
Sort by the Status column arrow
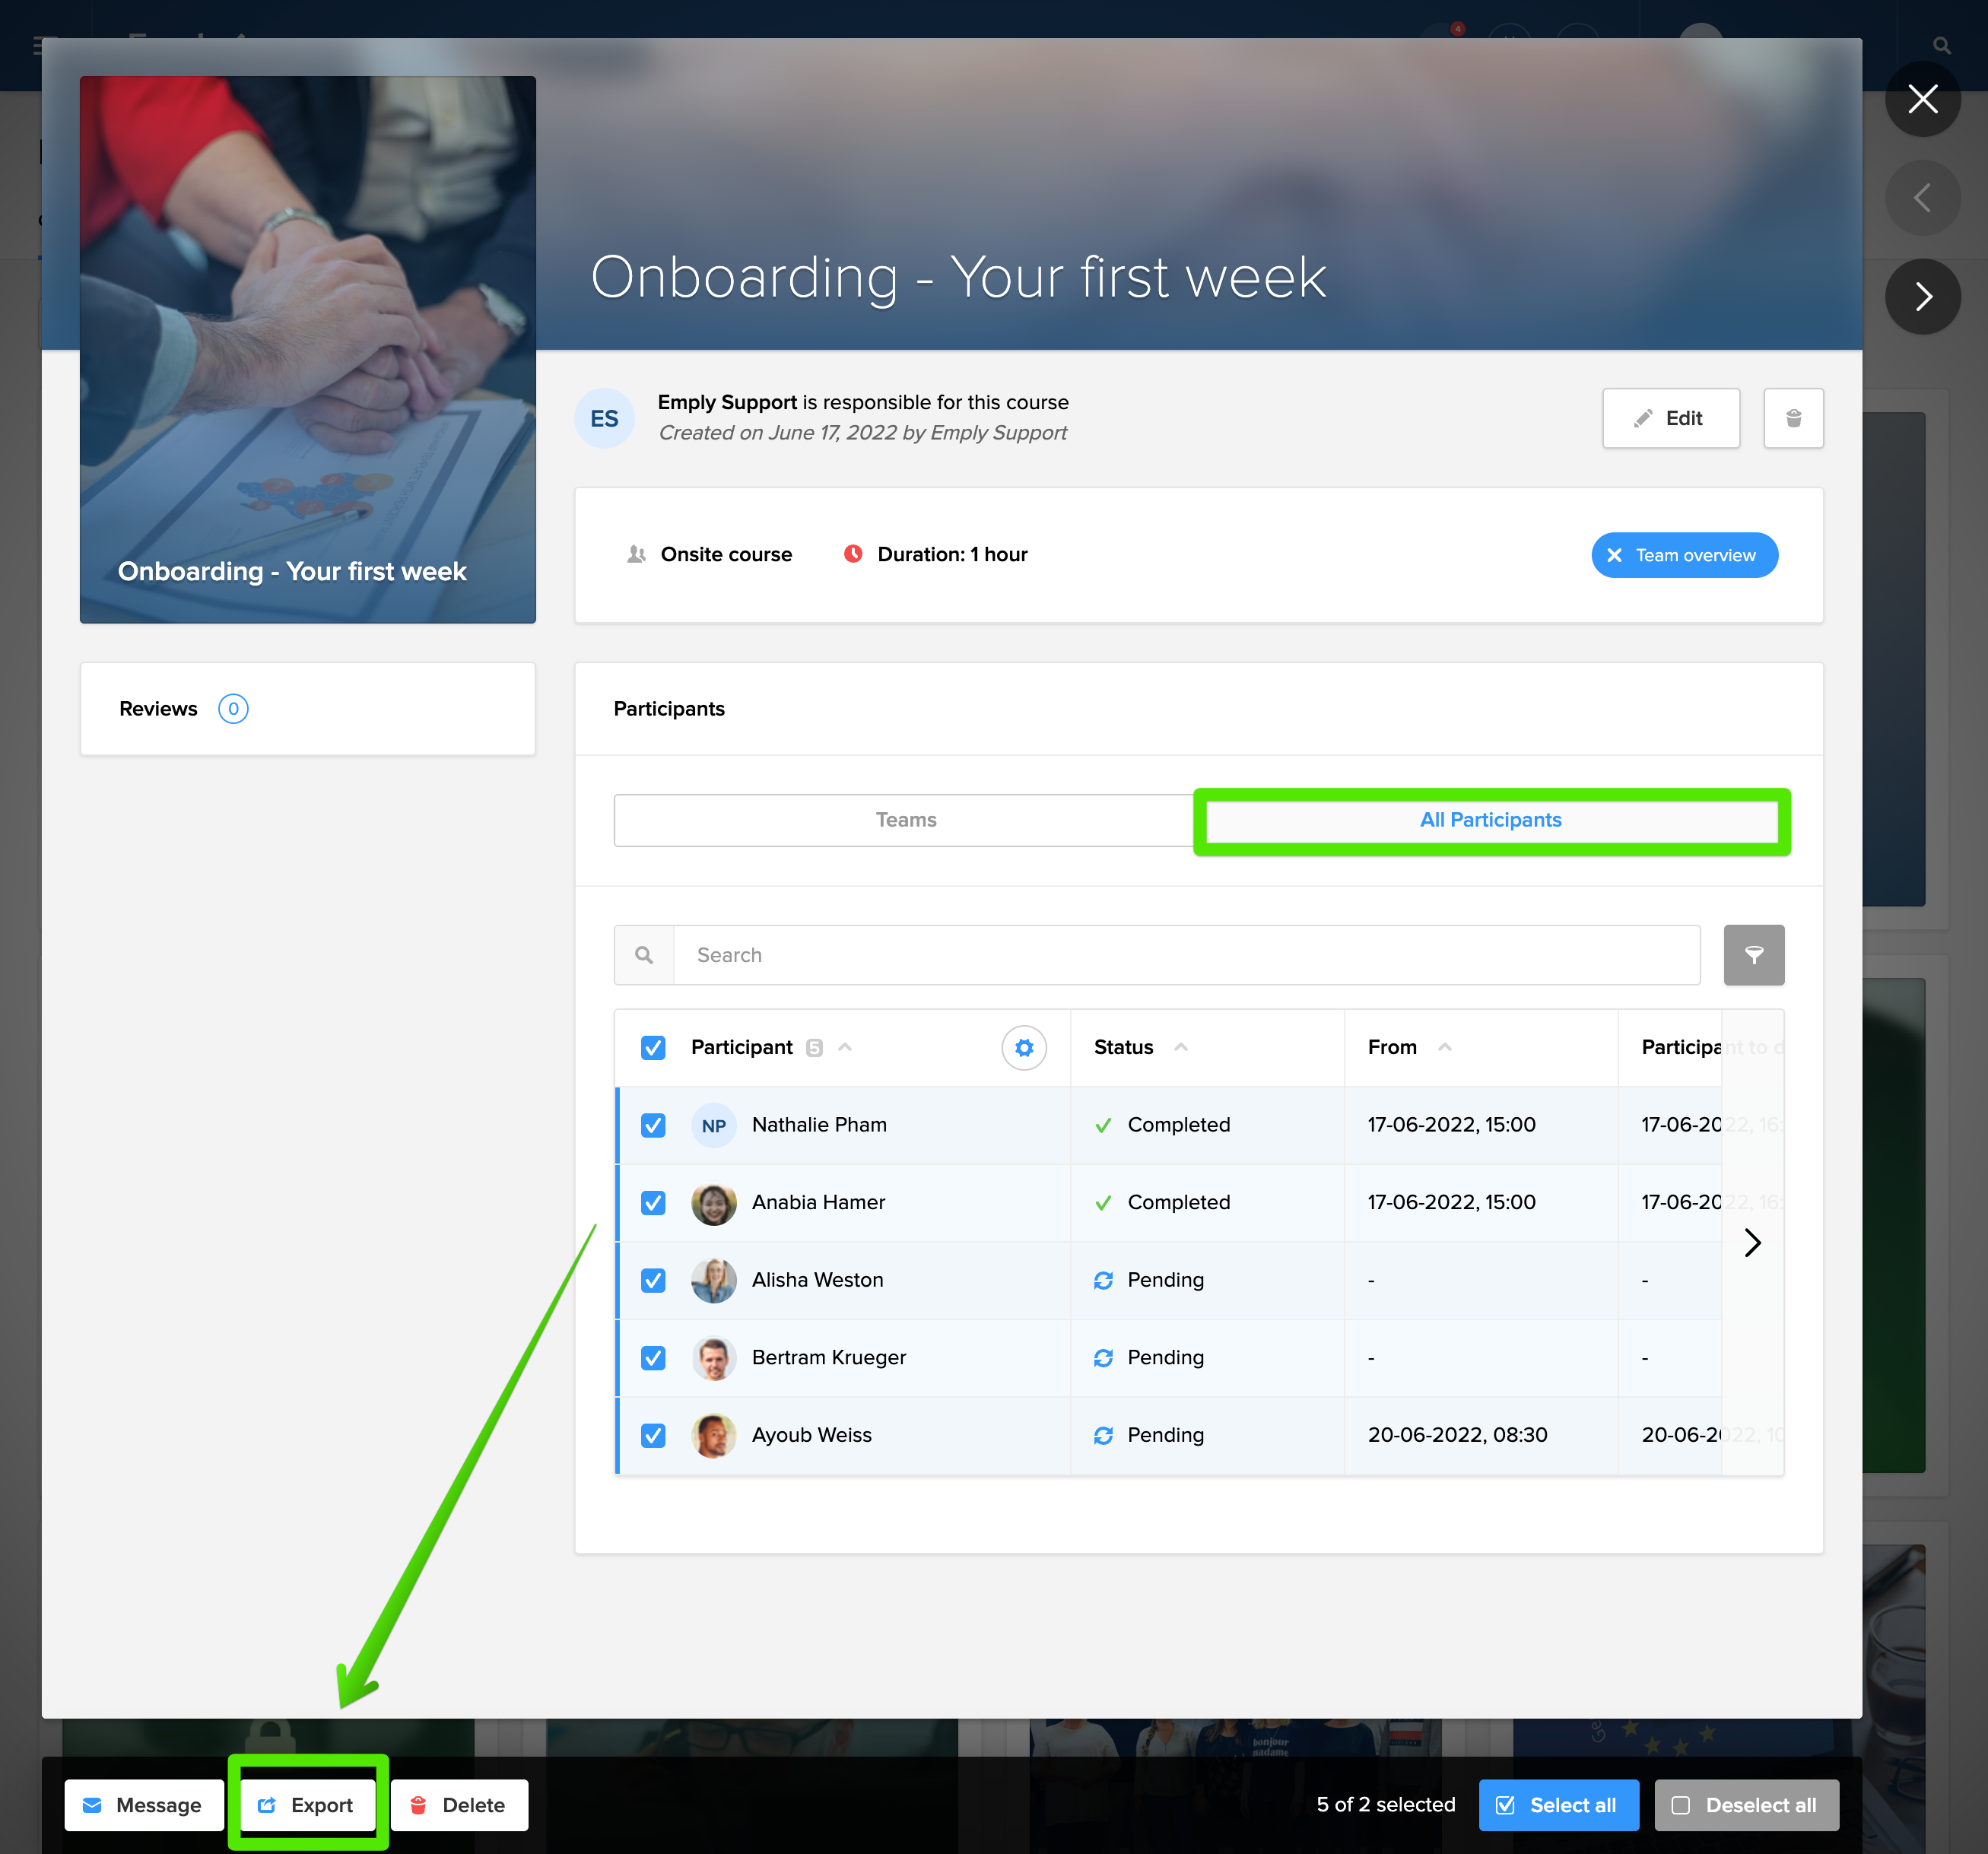point(1181,1047)
